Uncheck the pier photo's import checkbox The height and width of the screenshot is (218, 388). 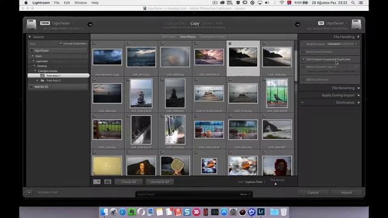coord(196,80)
